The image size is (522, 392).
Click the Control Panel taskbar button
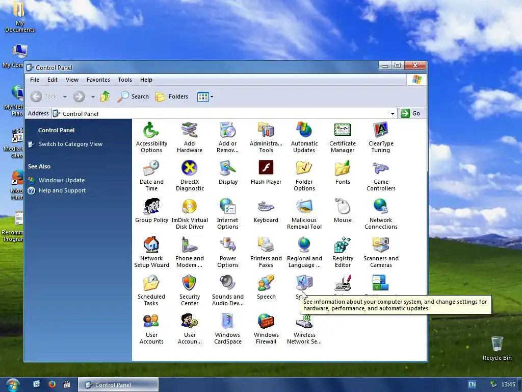pyautogui.click(x=118, y=385)
